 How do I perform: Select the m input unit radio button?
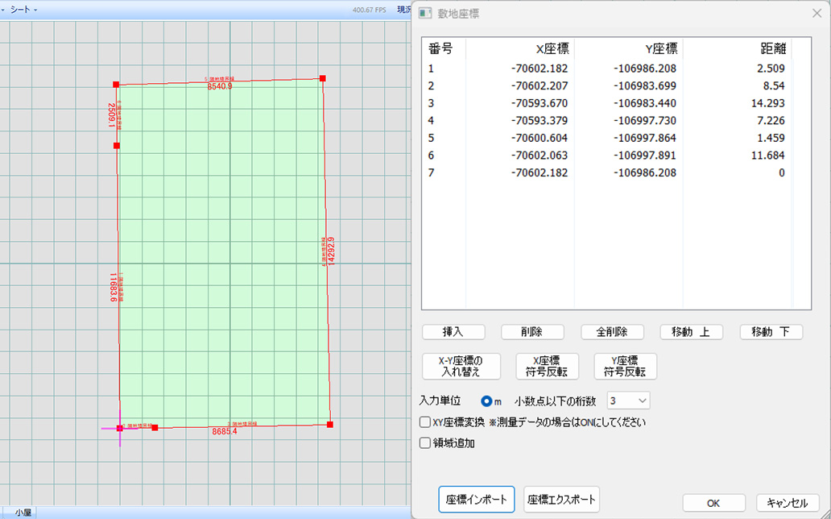coord(486,401)
